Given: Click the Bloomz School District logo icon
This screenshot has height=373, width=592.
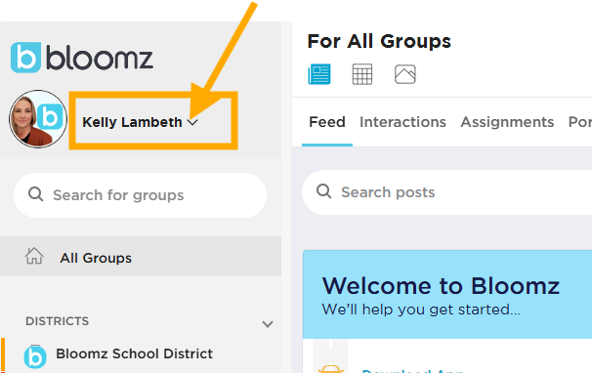Looking at the screenshot, I should [35, 356].
